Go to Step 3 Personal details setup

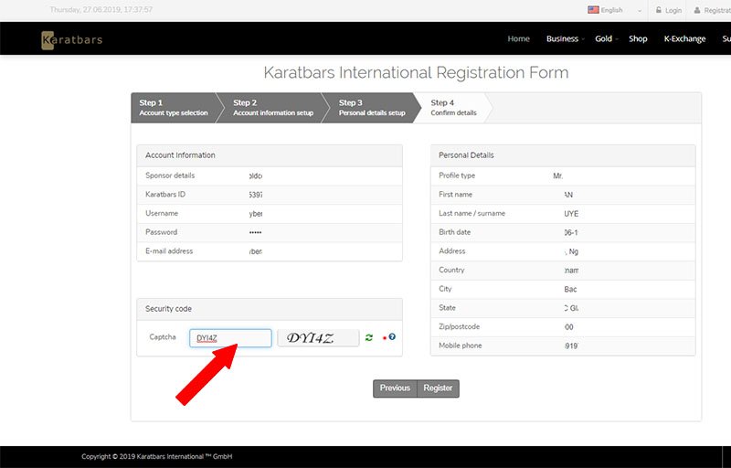pos(372,108)
